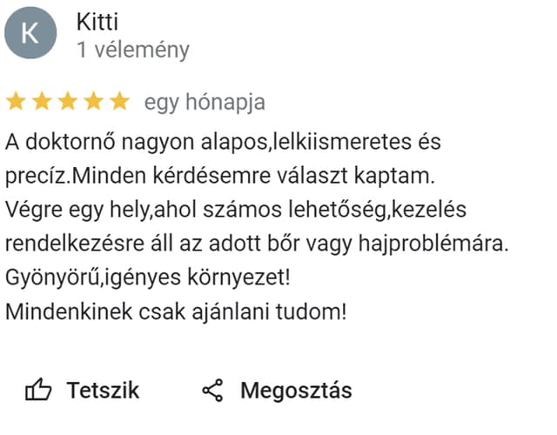Click the share Megosztás icon

point(212,391)
